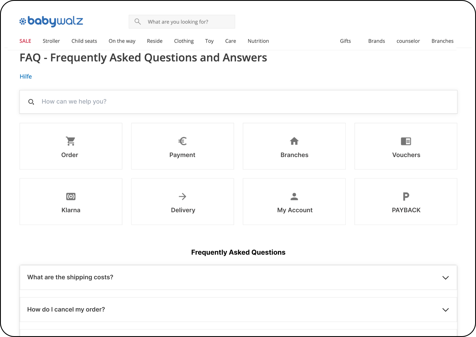
Task: Click the "How can we help you?" field
Action: click(x=238, y=102)
